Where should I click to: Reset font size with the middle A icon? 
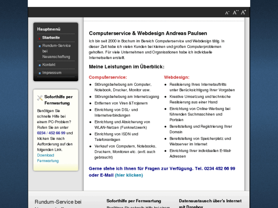tap(236, 12)
